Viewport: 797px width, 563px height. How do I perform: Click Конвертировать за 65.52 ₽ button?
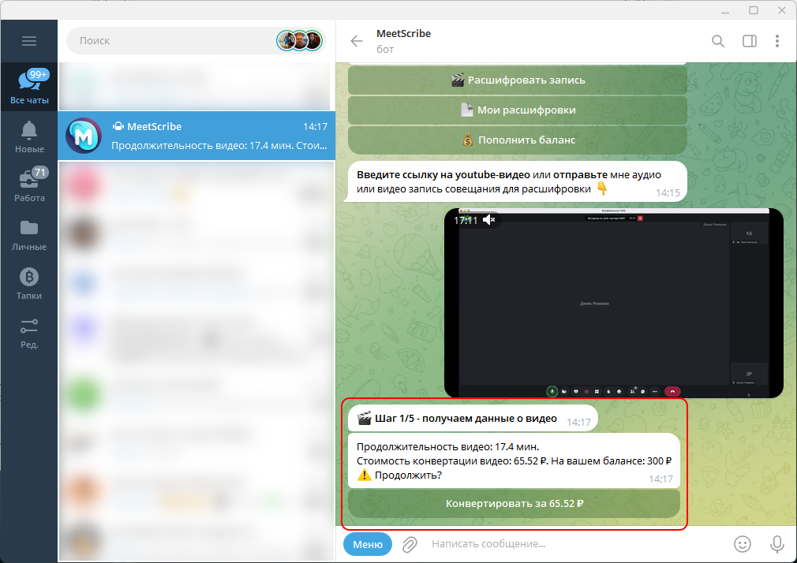[514, 504]
